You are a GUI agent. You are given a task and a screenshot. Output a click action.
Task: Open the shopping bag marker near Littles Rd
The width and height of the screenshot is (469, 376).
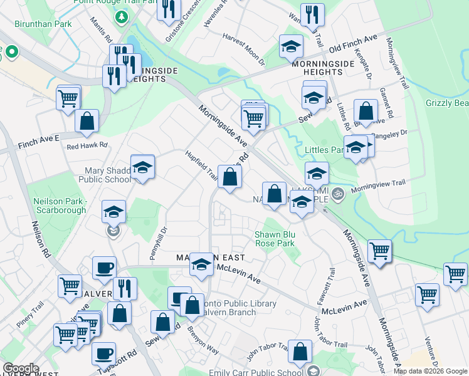pyautogui.click(x=366, y=112)
